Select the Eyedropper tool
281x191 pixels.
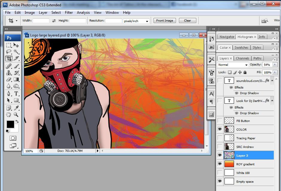[x=16, y=108]
